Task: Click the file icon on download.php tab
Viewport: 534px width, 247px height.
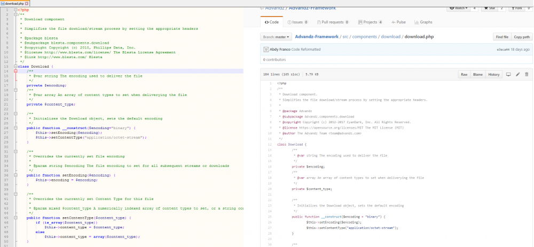Action: pyautogui.click(x=3, y=3)
